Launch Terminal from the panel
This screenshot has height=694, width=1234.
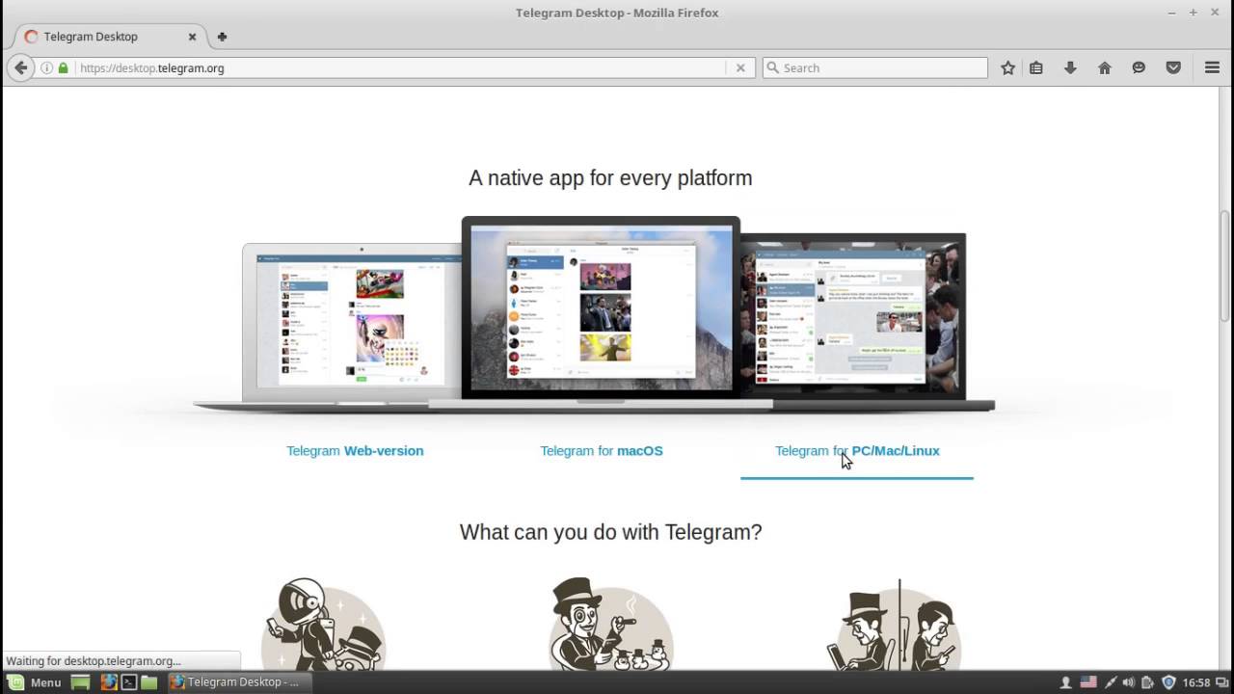coord(128,681)
